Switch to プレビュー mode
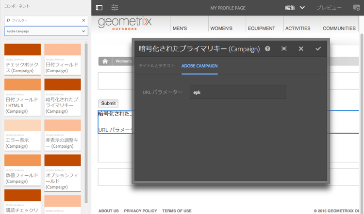Screen dimensions: 364x214 pyautogui.click(x=329, y=8)
